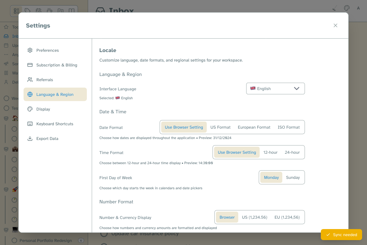Click the Inbox envelope icon in the sidebar
The width and height of the screenshot is (367, 245).
[6, 36]
